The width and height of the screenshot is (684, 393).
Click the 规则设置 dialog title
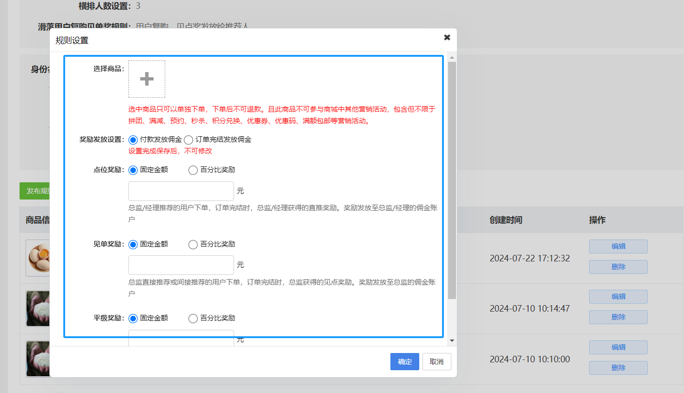(72, 40)
